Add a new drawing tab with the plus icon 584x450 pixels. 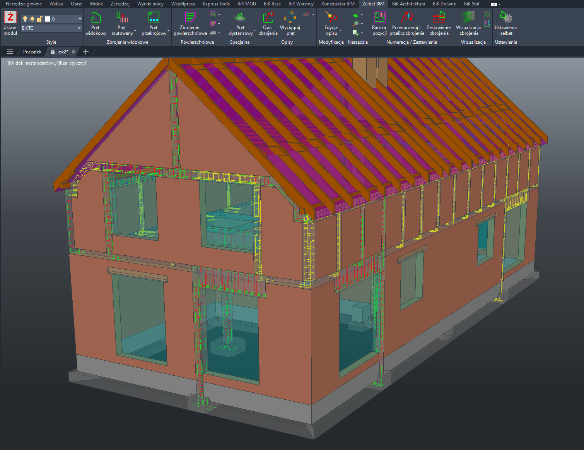point(86,52)
